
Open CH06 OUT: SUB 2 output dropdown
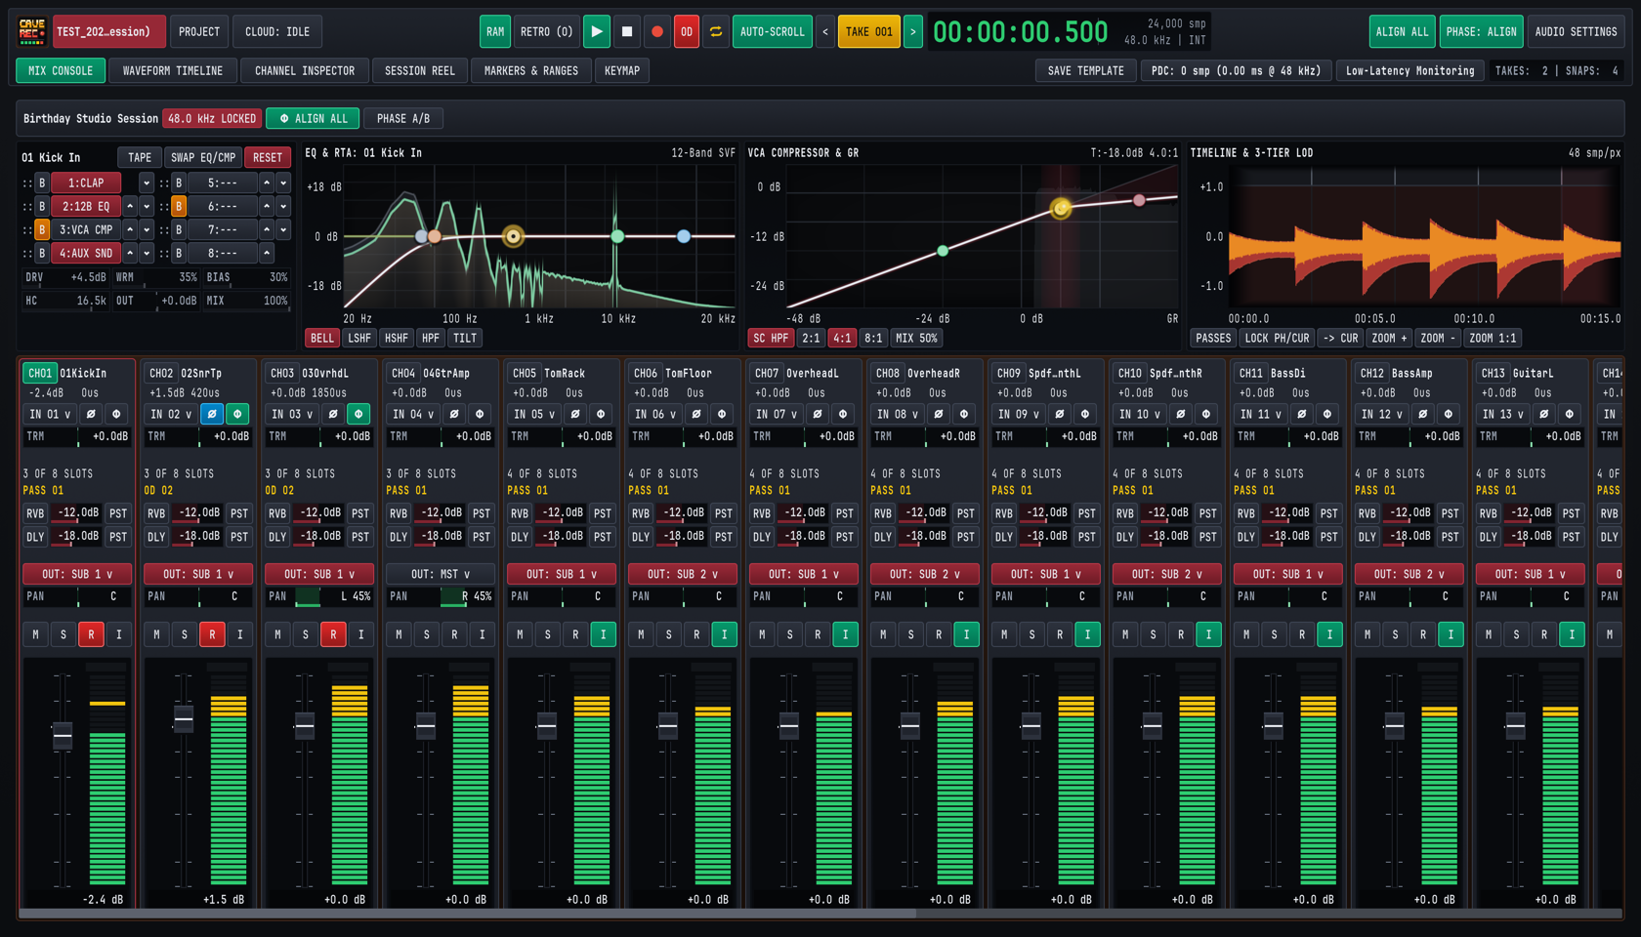click(x=683, y=574)
